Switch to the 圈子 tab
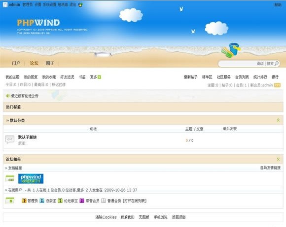Image resolution: width=286 pixels, height=227 pixels. [50, 63]
